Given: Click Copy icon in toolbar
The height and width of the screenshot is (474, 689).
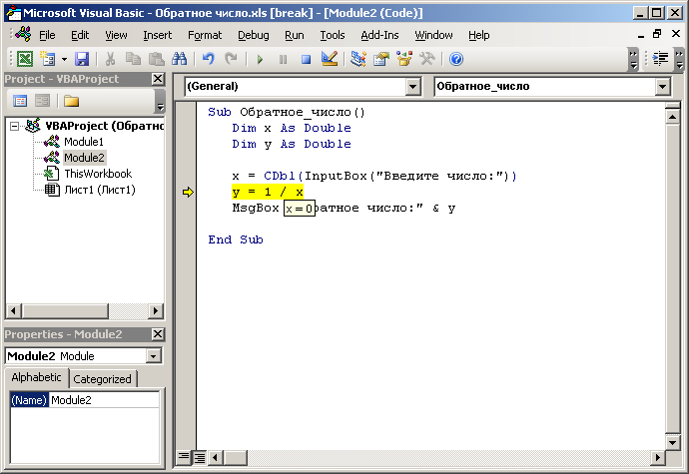Looking at the screenshot, I should (x=133, y=59).
